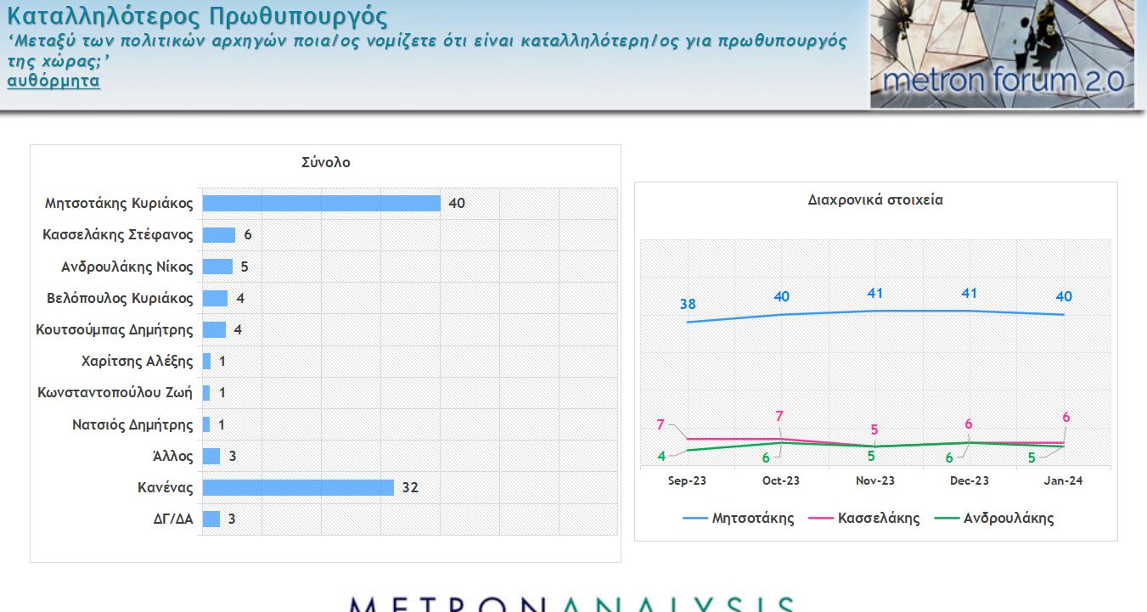Image resolution: width=1147 pixels, height=612 pixels.
Task: Click the Κωνσταντοπούλου Ζωή category label
Action: point(115,393)
